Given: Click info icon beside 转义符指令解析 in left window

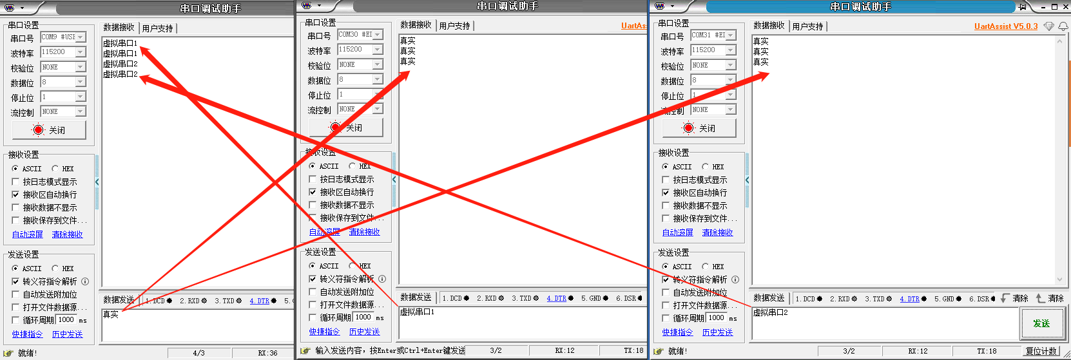Looking at the screenshot, I should (x=85, y=281).
